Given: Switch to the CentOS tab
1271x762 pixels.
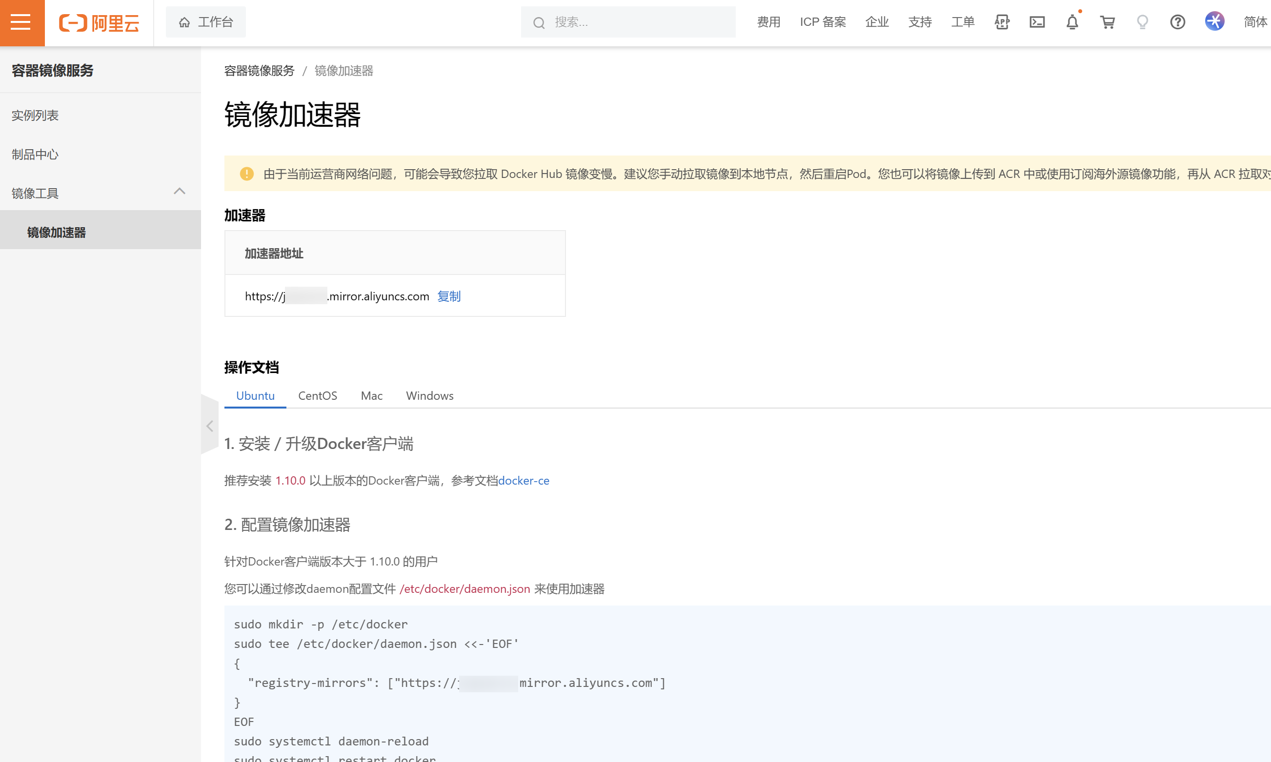Looking at the screenshot, I should click(x=318, y=396).
